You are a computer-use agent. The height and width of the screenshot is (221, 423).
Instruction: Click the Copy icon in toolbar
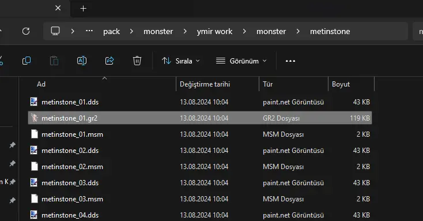tap(27, 61)
